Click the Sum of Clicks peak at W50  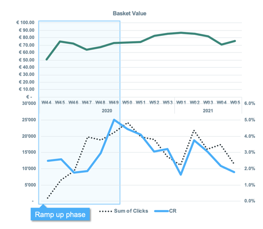coord(128,123)
